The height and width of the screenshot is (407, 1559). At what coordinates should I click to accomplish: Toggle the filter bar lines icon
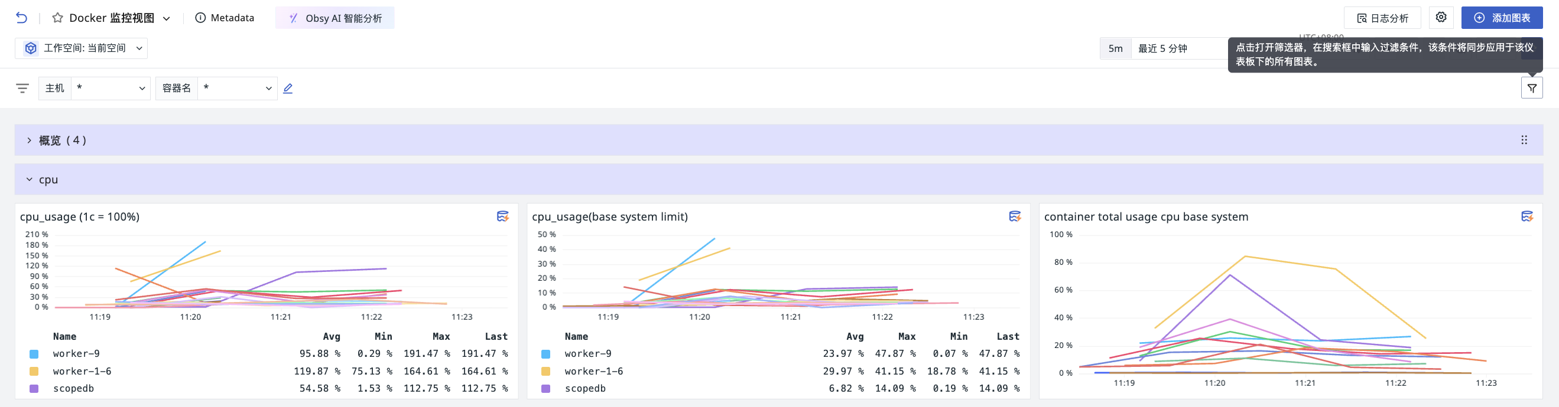(22, 88)
